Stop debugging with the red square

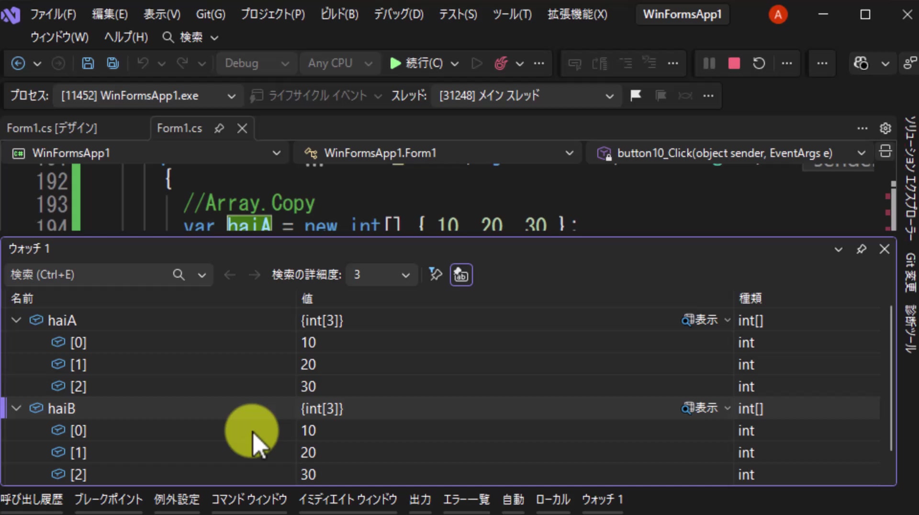[x=734, y=63]
